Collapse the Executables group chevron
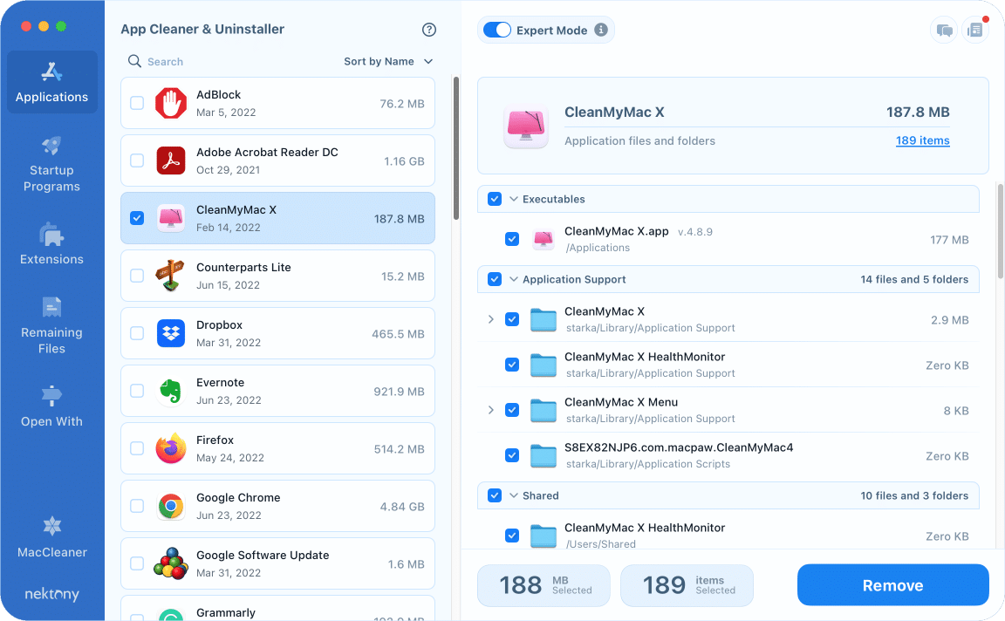 [513, 200]
